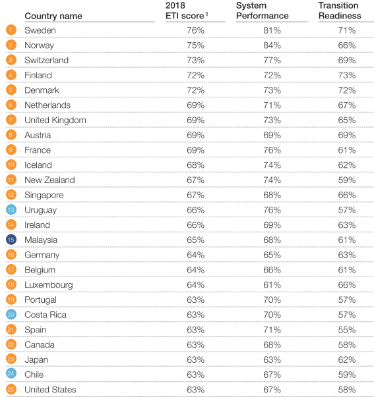Select the Switzerland country name
This screenshot has height=397, width=374.
[46, 61]
